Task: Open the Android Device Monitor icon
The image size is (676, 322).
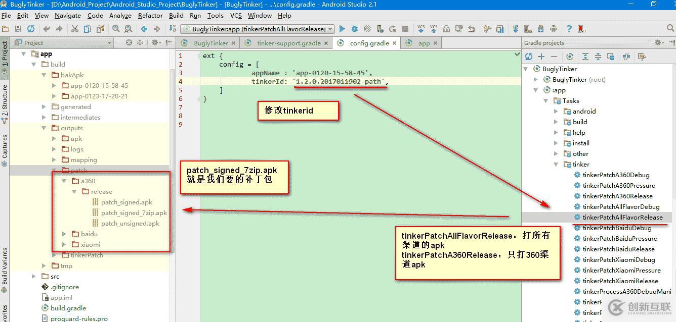Action: click(x=554, y=29)
